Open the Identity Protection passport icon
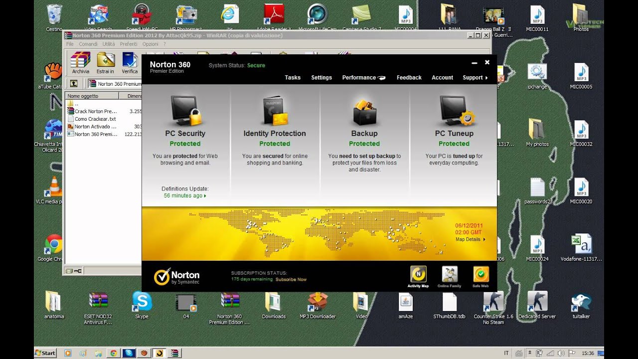The image size is (638, 359). click(275, 110)
